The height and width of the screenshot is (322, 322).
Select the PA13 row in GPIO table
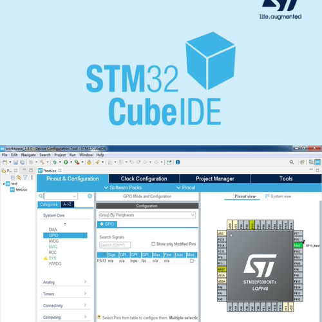point(147,261)
